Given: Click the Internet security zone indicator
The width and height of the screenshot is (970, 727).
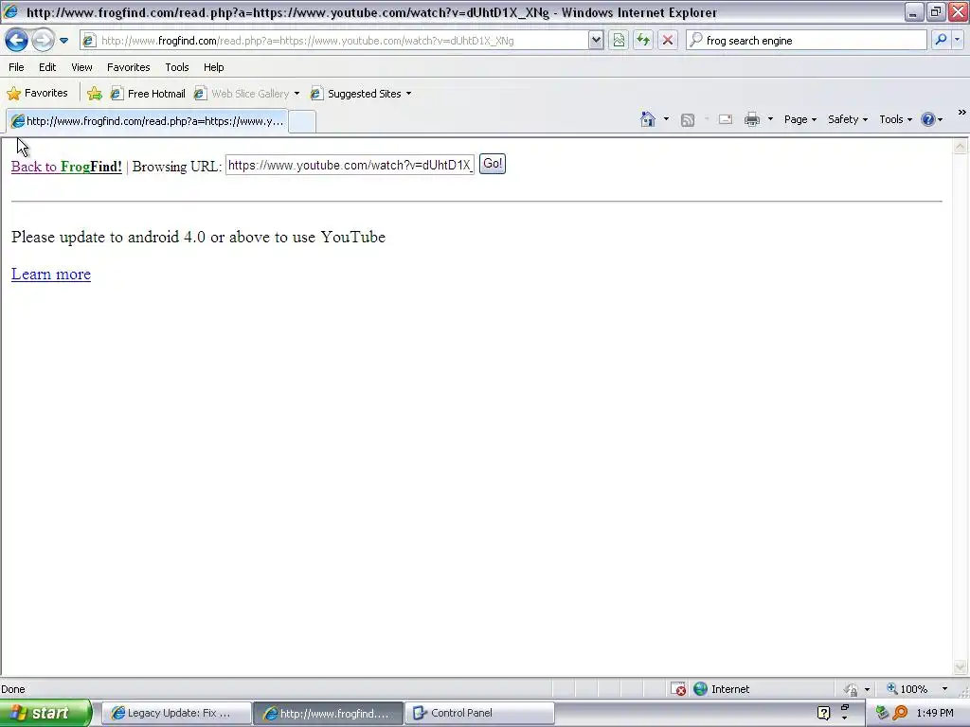Looking at the screenshot, I should 721,689.
